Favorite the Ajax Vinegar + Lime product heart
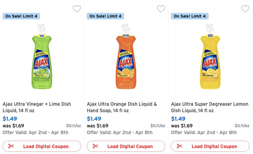Image resolution: width=253 pixels, height=154 pixels. click(77, 9)
